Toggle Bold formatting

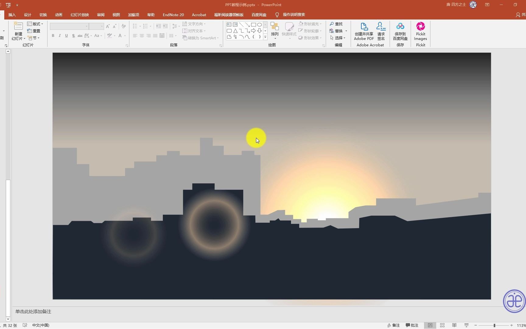pos(53,36)
